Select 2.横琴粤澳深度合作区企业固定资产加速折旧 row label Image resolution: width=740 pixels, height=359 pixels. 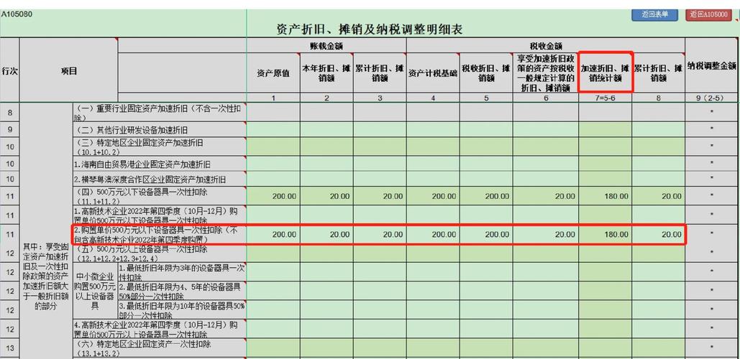click(158, 179)
